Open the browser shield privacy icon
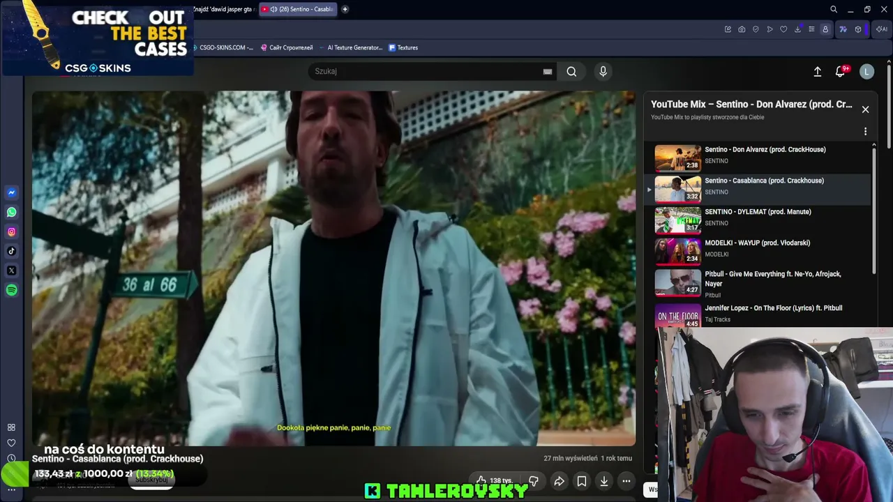The image size is (893, 502). 756,29
